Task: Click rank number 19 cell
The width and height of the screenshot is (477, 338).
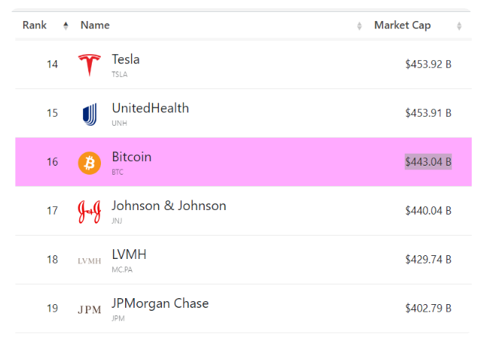Action: point(52,309)
